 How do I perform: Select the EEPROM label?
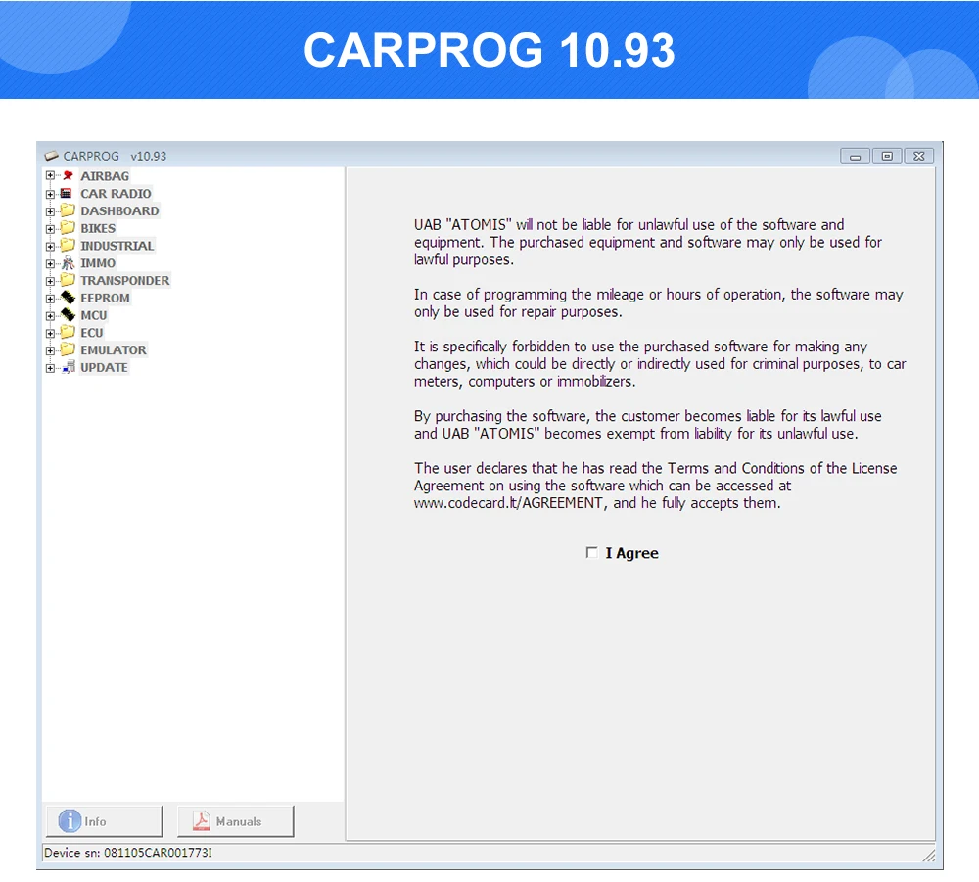coord(105,299)
